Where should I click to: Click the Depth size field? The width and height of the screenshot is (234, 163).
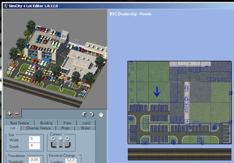click(x=34, y=146)
